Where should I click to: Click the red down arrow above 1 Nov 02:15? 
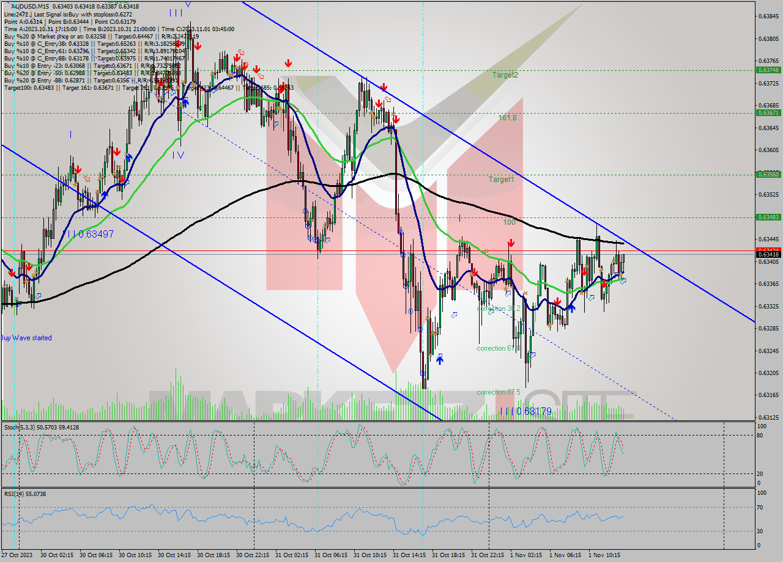tap(511, 243)
